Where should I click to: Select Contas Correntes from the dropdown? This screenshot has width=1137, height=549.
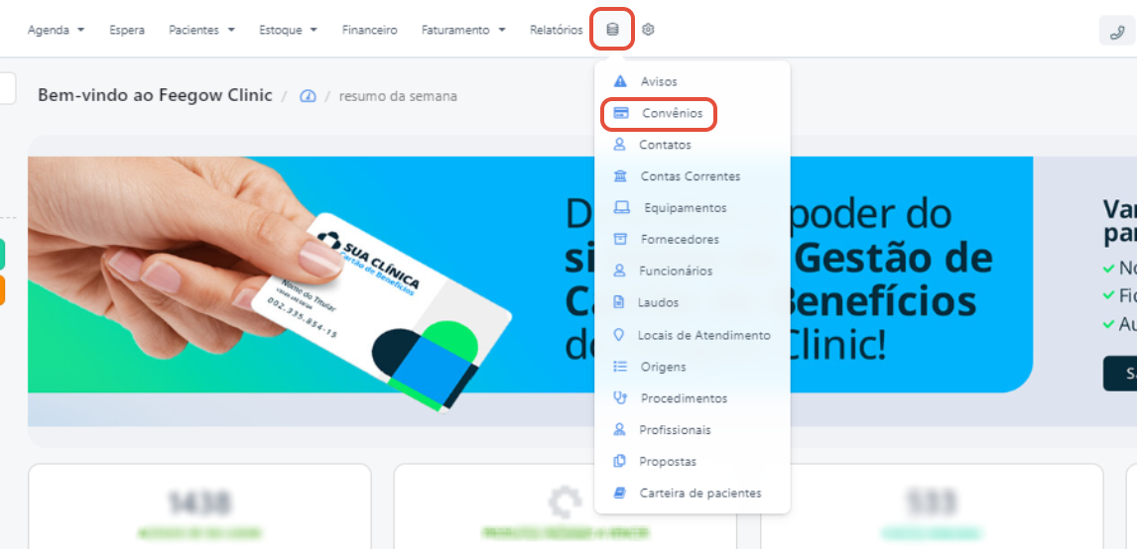click(x=692, y=176)
